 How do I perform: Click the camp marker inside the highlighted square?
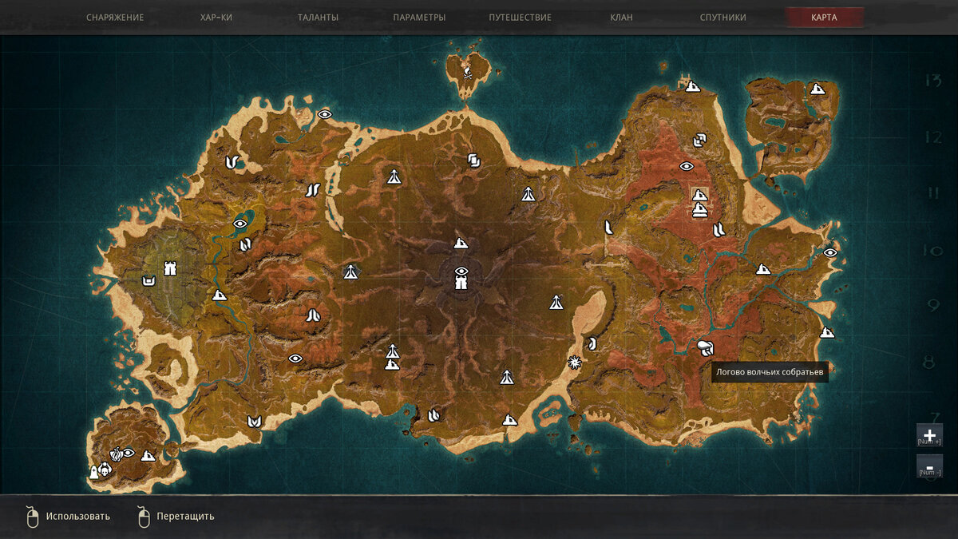tap(699, 194)
